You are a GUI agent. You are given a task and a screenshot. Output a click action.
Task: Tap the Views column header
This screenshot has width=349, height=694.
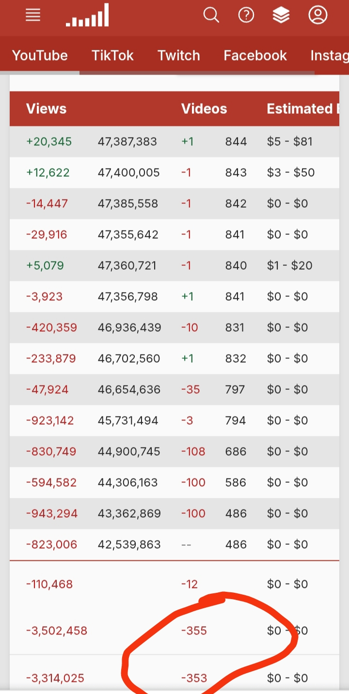pos(47,108)
